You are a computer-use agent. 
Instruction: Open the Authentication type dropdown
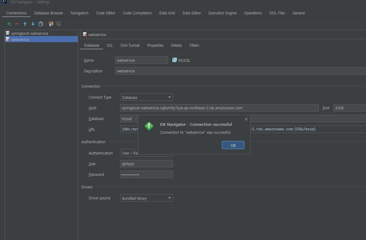point(129,153)
